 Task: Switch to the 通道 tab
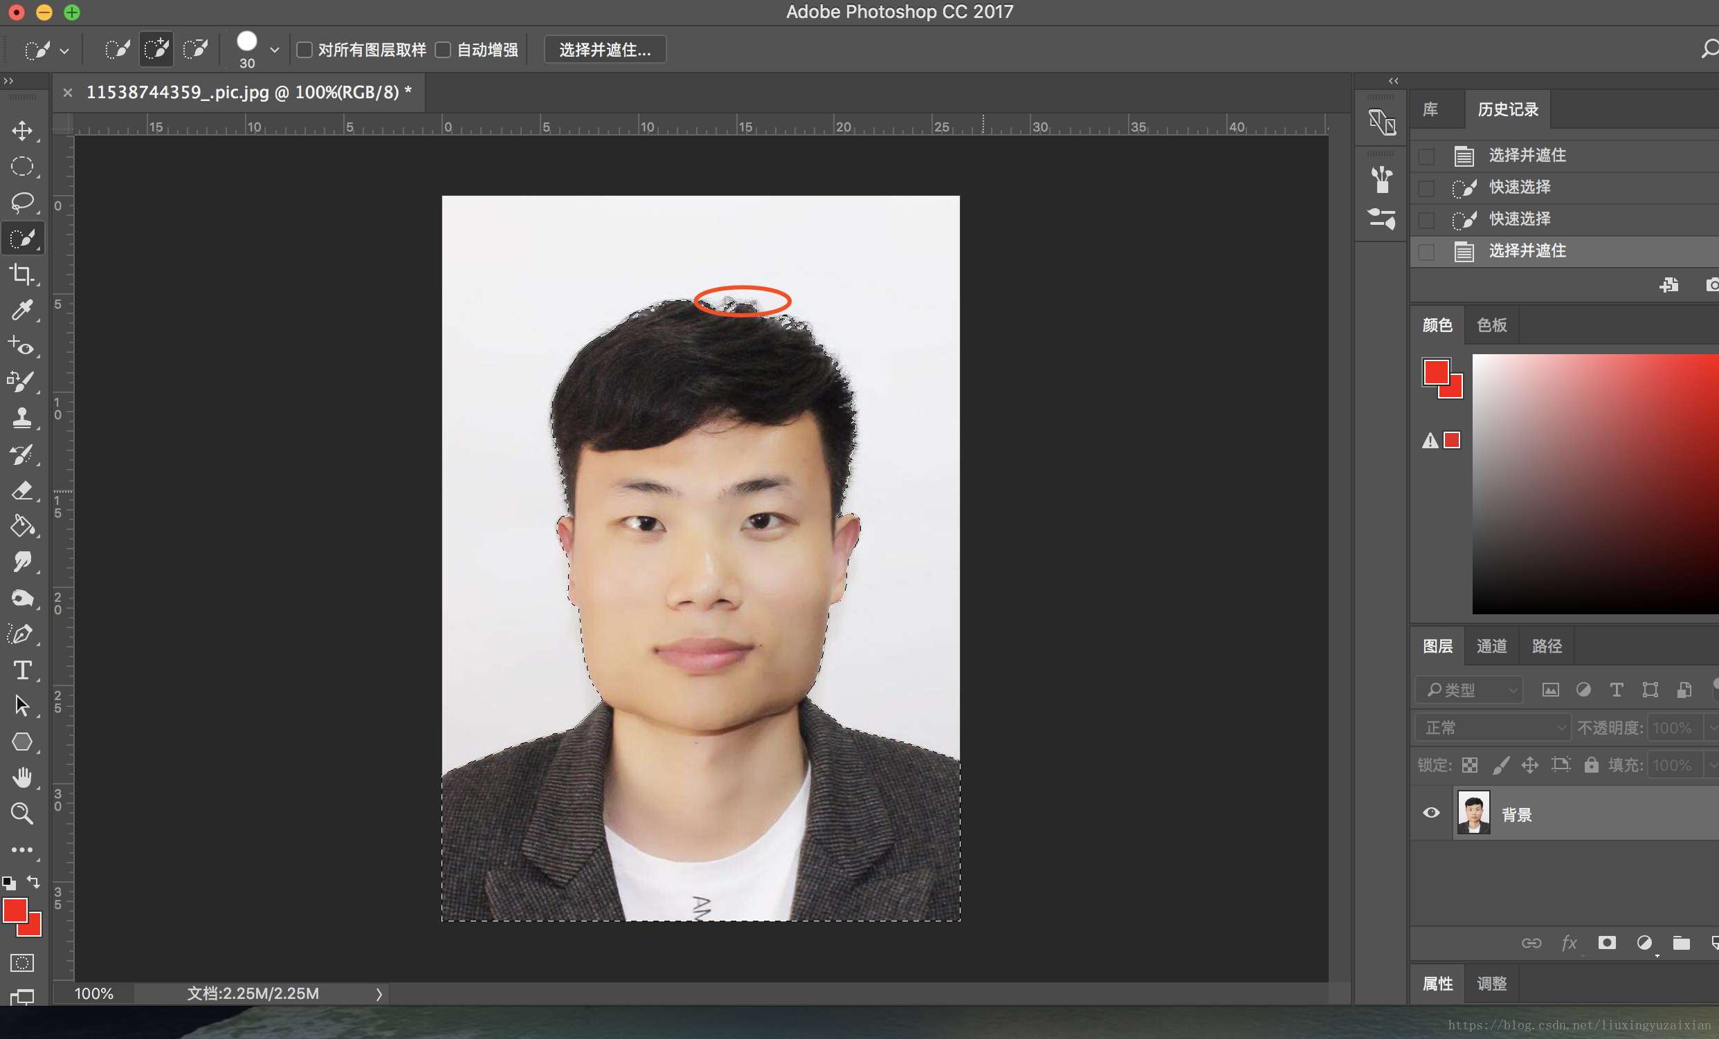[x=1491, y=646]
